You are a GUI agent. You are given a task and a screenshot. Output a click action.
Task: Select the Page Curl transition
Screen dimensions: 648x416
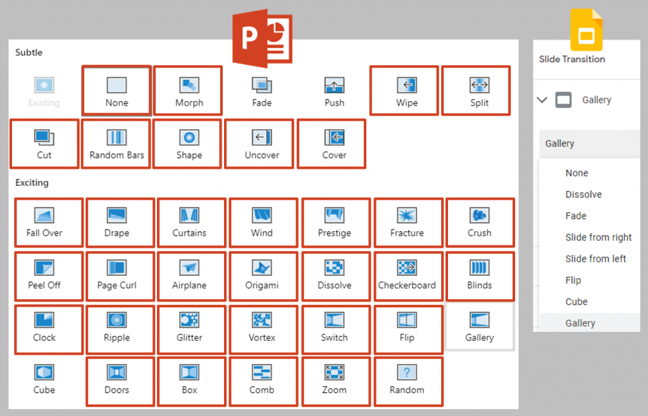pyautogui.click(x=120, y=276)
